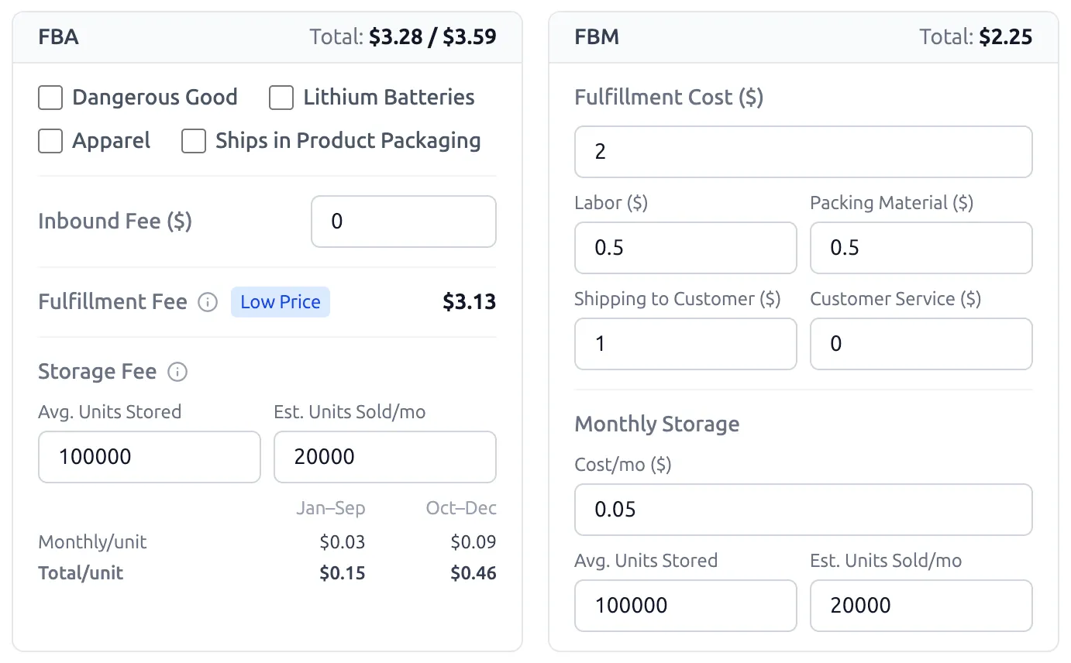Image resolution: width=1071 pixels, height=663 pixels.
Task: Edit the Monthly Storage Cost/mo field
Action: (804, 510)
